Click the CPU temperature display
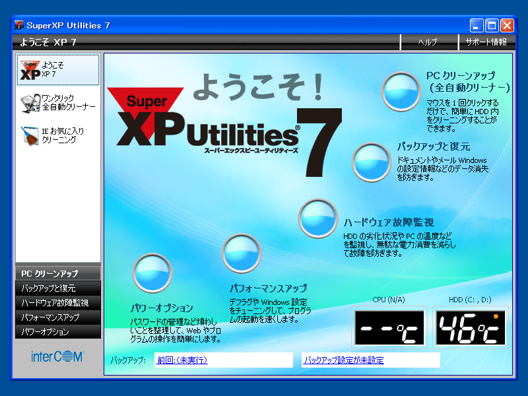The height and width of the screenshot is (396, 528). click(x=389, y=327)
